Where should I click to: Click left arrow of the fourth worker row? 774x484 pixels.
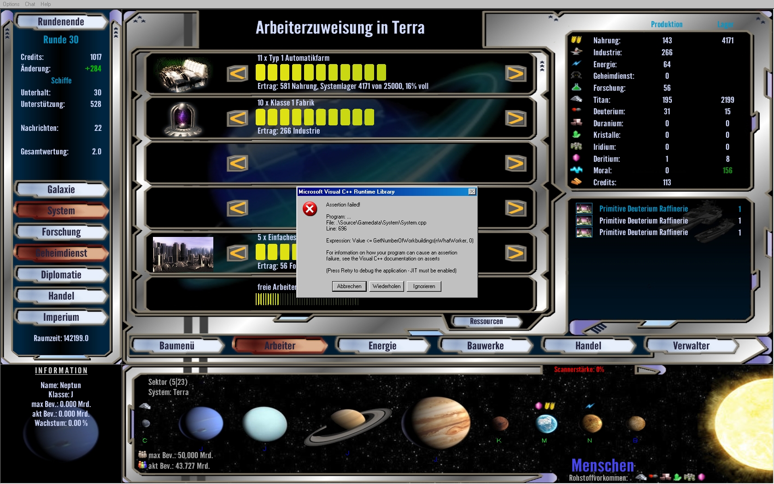click(238, 208)
